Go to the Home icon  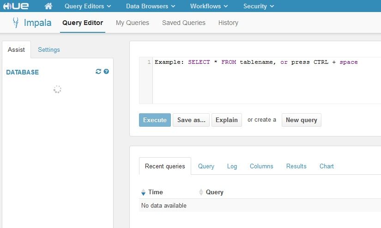[48, 6]
